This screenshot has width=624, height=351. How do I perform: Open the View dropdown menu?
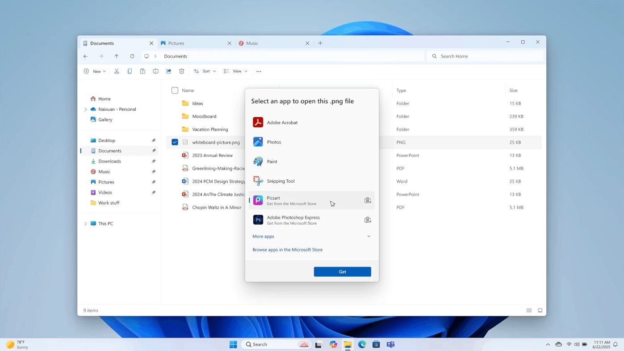pyautogui.click(x=235, y=71)
